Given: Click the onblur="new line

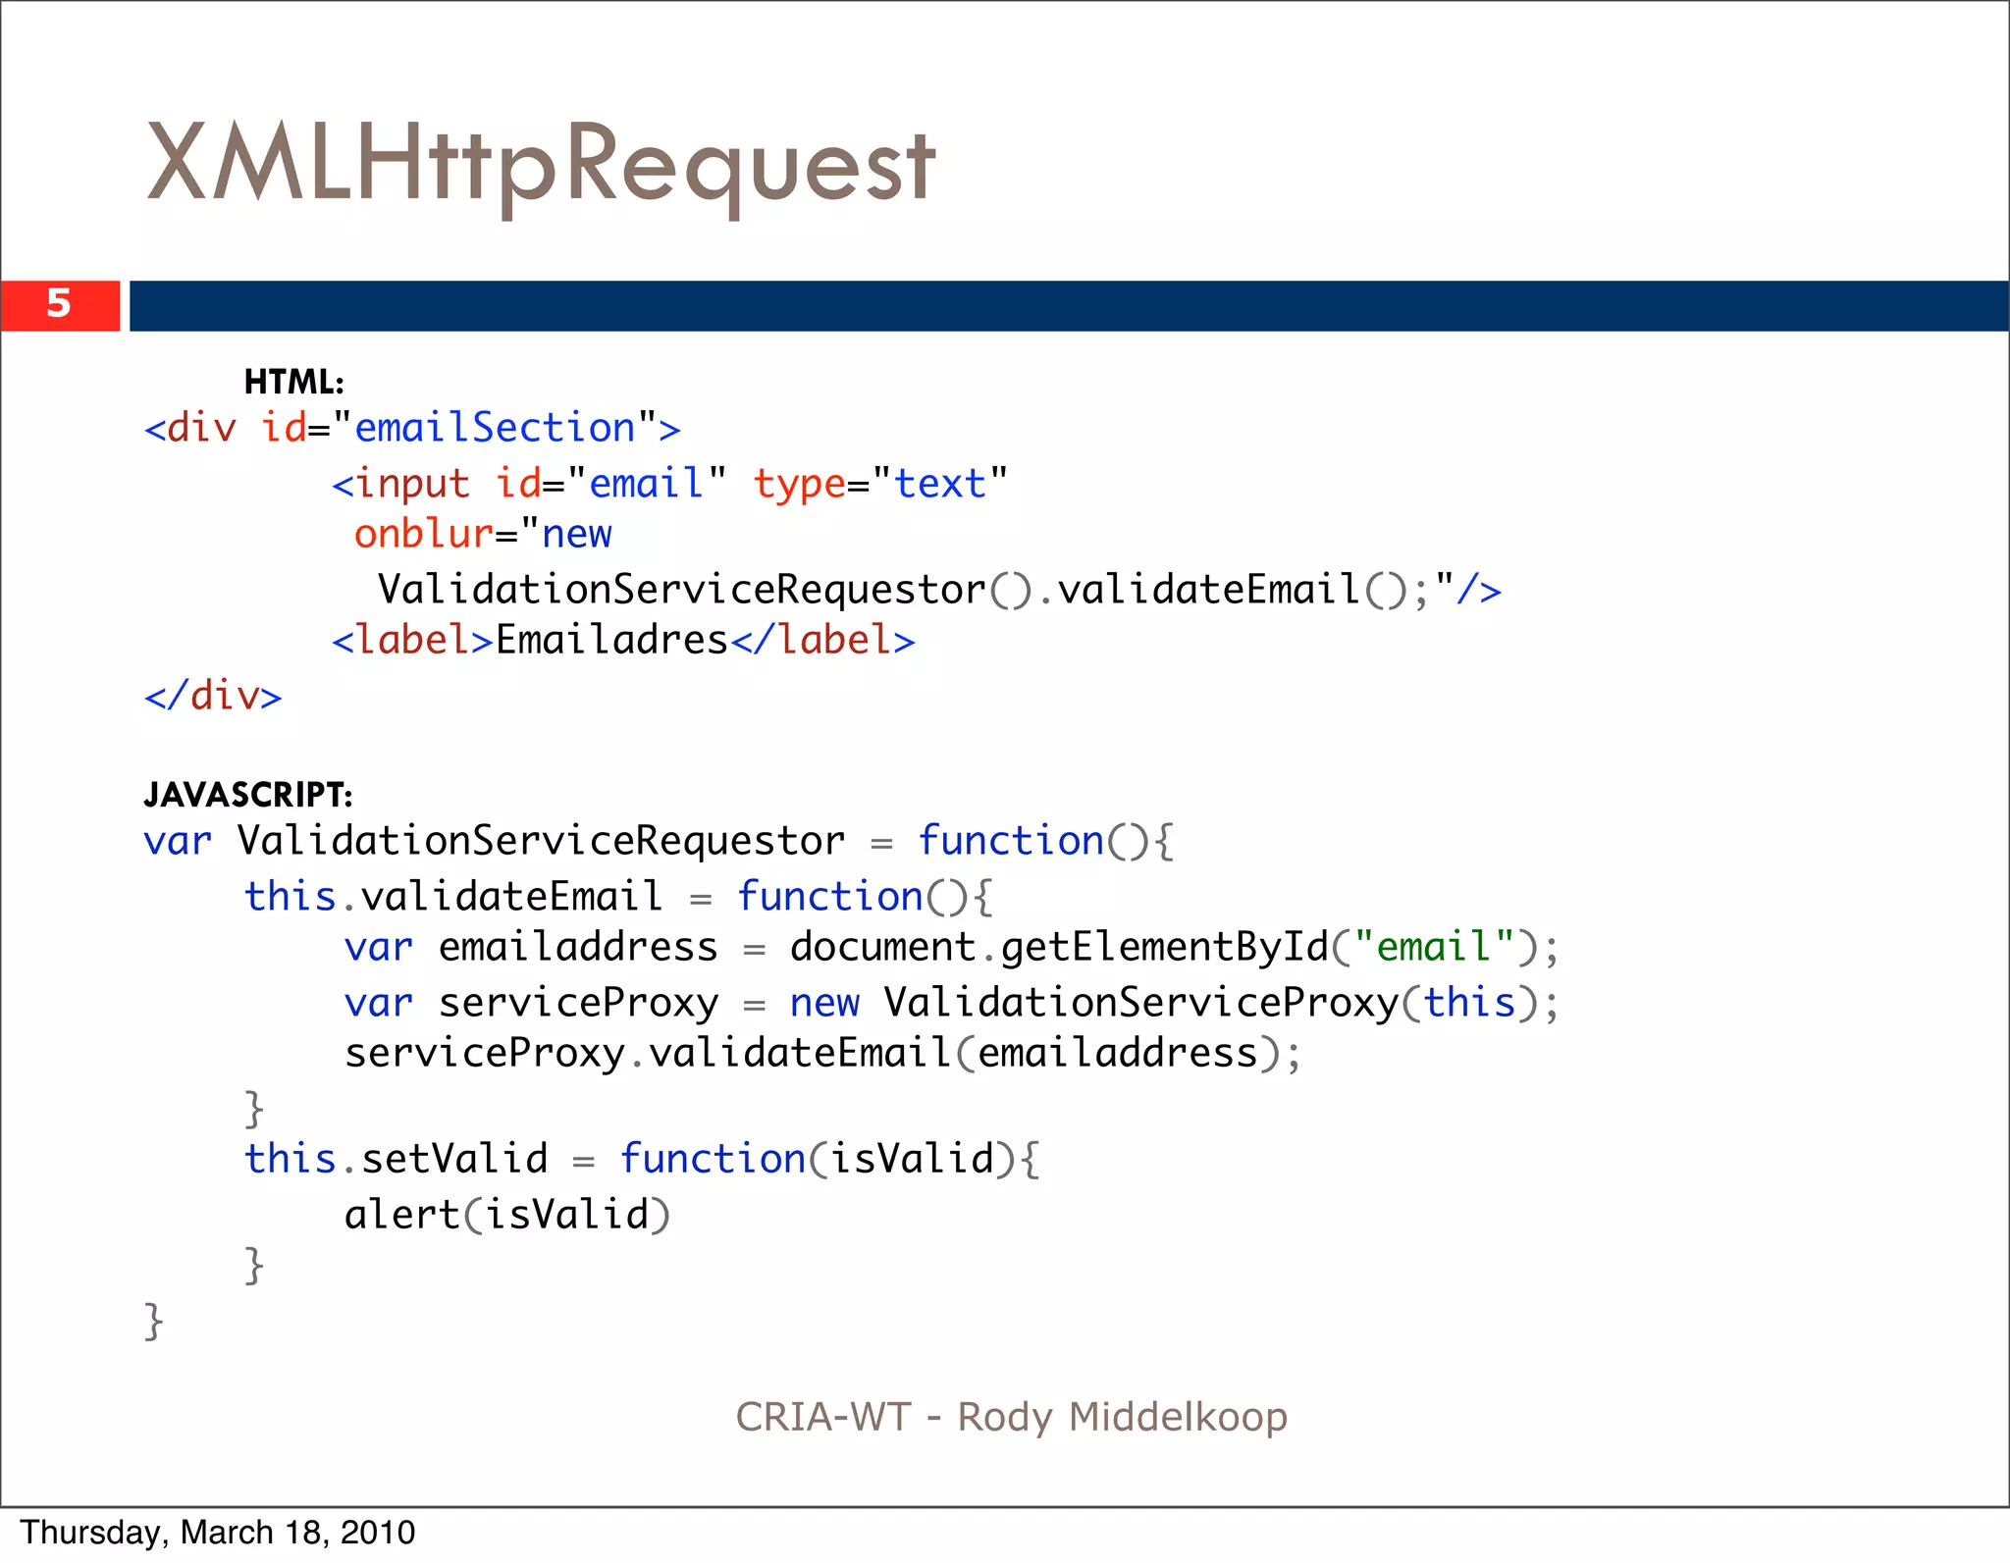Looking at the screenshot, I should [482, 535].
